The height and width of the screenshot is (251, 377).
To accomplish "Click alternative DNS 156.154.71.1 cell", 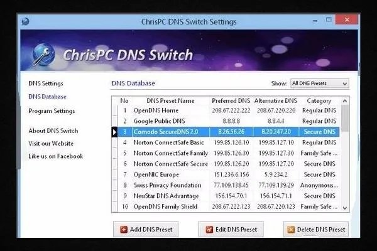I will coord(276,196).
